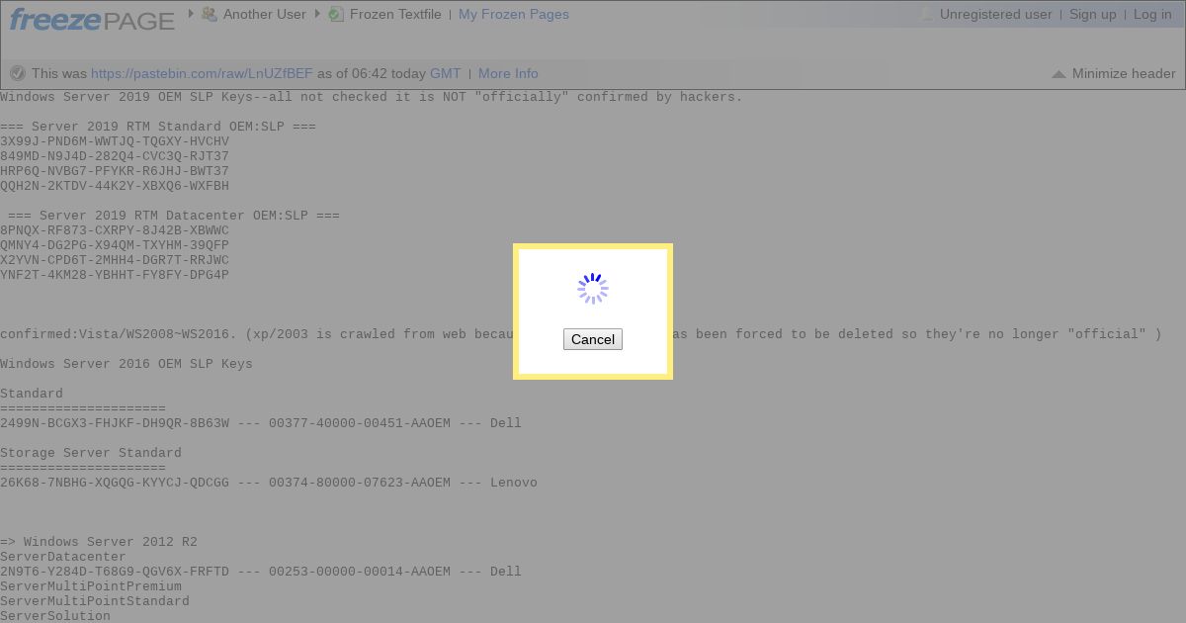Click the Storage Server Standard heading
Screen dimensions: 1186x623
click(x=91, y=453)
